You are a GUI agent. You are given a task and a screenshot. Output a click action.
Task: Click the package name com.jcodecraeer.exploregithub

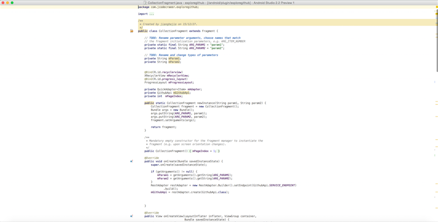(x=174, y=7)
